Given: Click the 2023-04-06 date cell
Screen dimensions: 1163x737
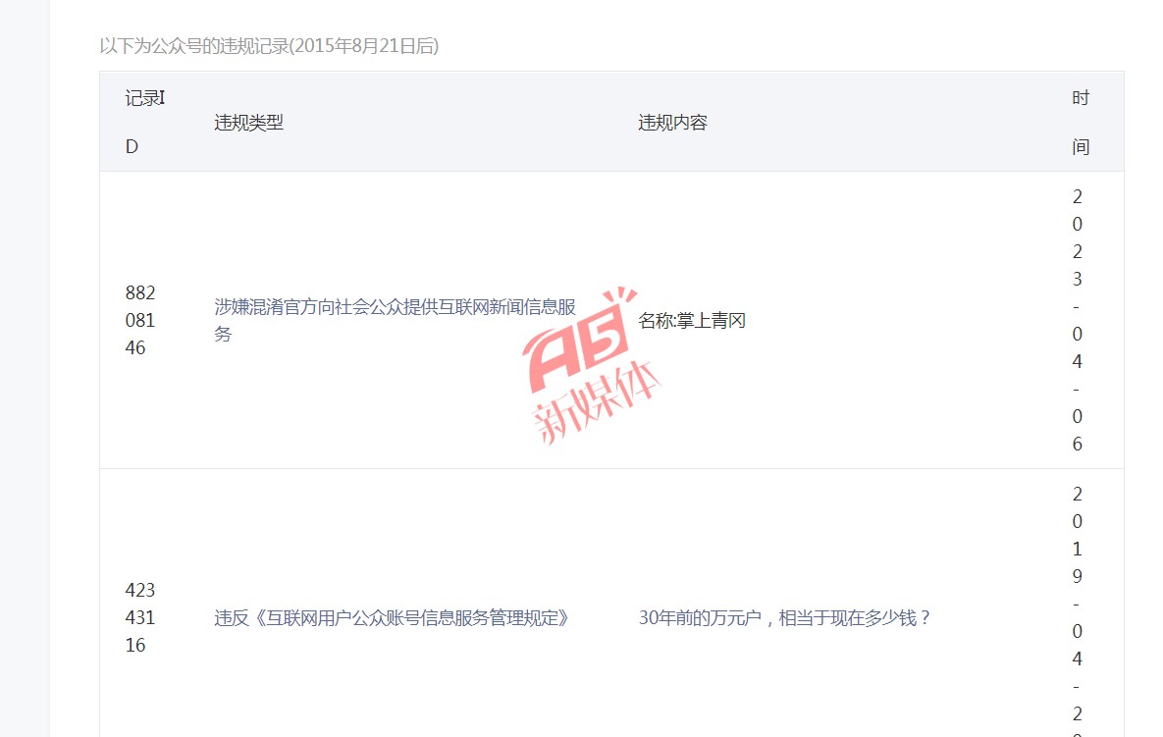Looking at the screenshot, I should (x=1077, y=320).
